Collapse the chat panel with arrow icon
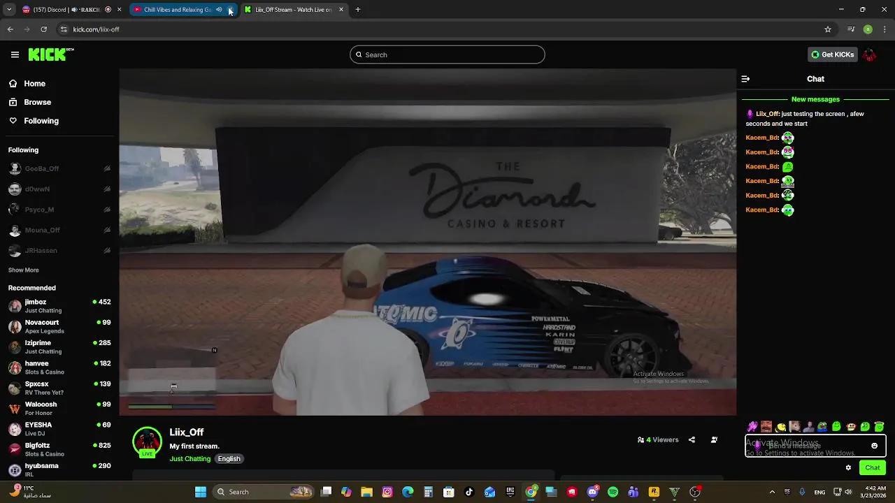This screenshot has height=503, width=895. pos(745,79)
